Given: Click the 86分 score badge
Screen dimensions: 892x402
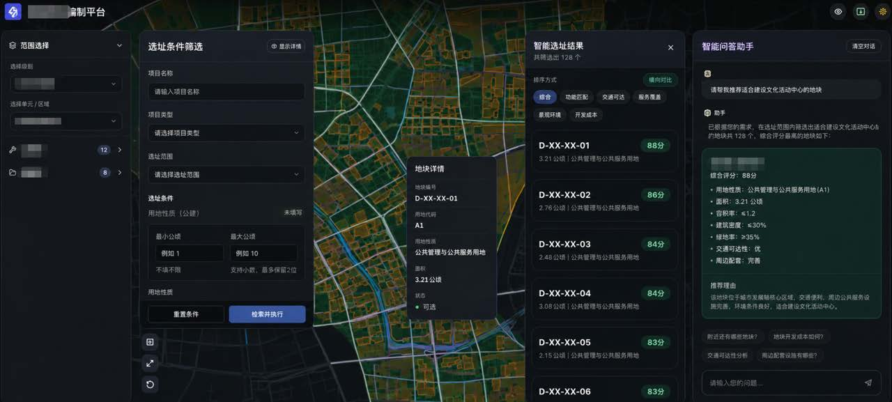Looking at the screenshot, I should click(x=655, y=195).
